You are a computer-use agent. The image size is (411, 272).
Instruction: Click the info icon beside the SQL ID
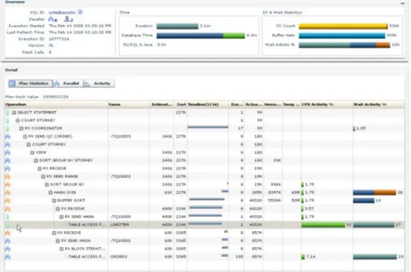(80, 12)
